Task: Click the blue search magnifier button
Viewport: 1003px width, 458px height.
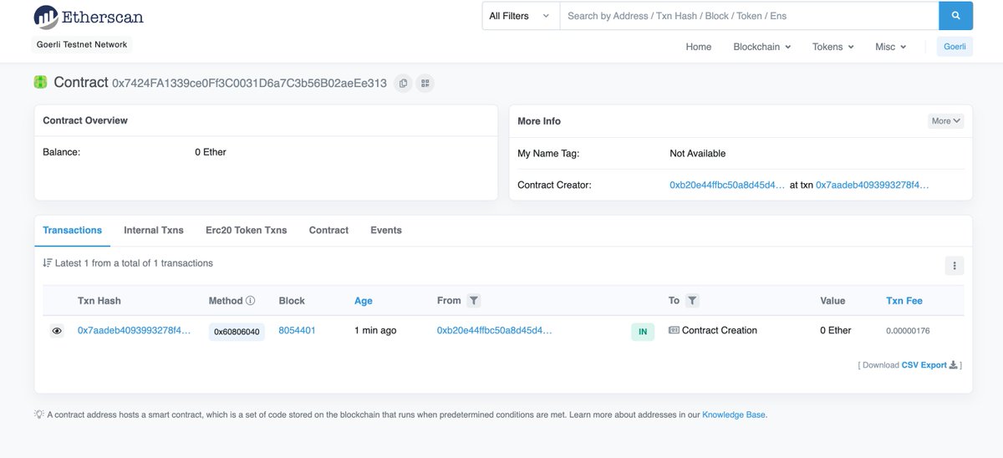Action: coord(955,16)
